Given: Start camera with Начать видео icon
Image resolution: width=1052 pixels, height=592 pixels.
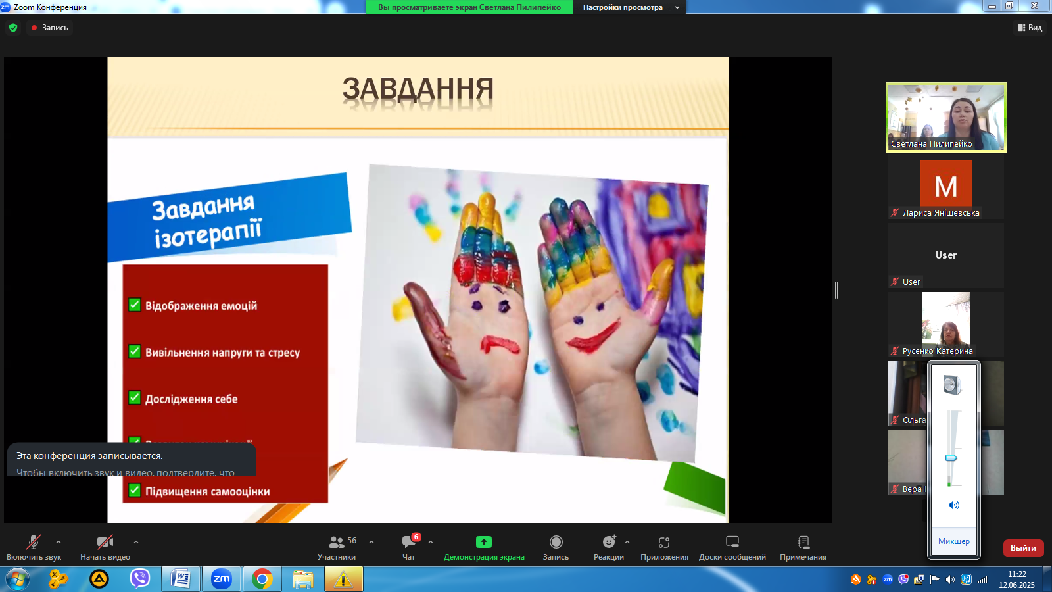Looking at the screenshot, I should 105,542.
